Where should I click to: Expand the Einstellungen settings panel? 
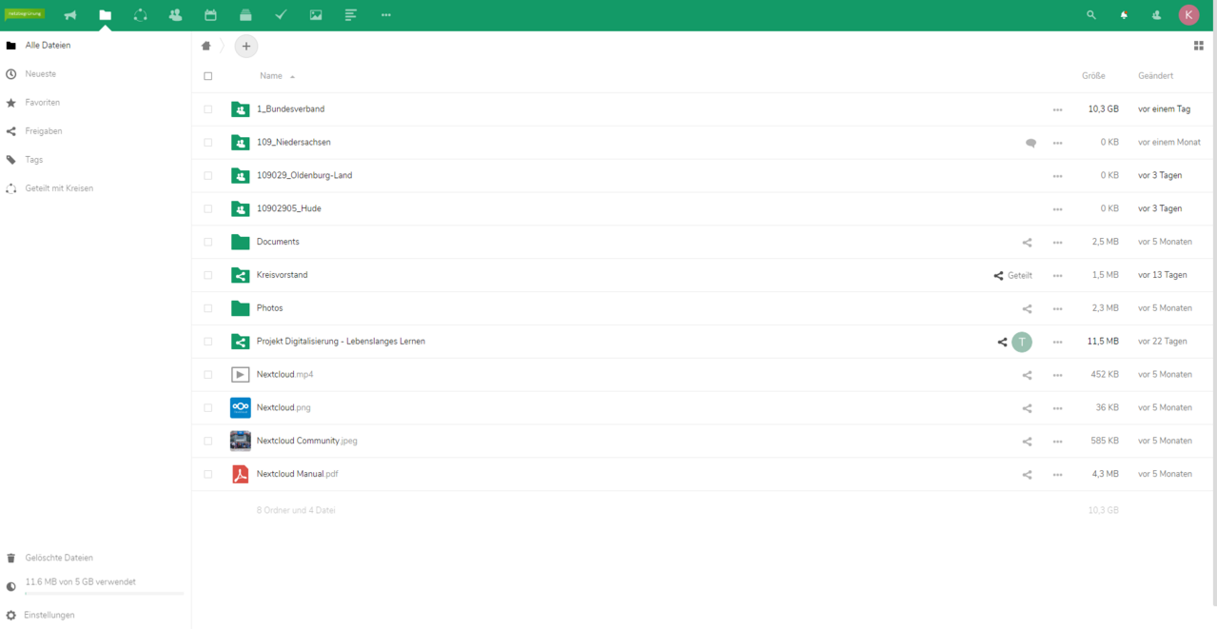click(x=49, y=616)
